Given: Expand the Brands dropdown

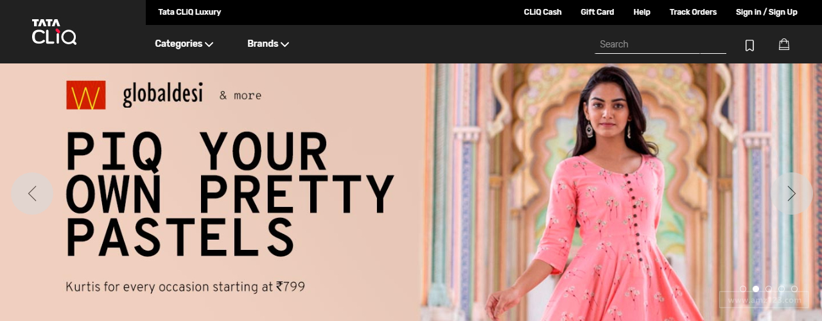Looking at the screenshot, I should pyautogui.click(x=268, y=44).
